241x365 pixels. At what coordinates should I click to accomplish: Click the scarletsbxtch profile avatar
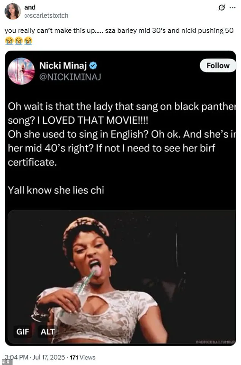click(x=13, y=11)
